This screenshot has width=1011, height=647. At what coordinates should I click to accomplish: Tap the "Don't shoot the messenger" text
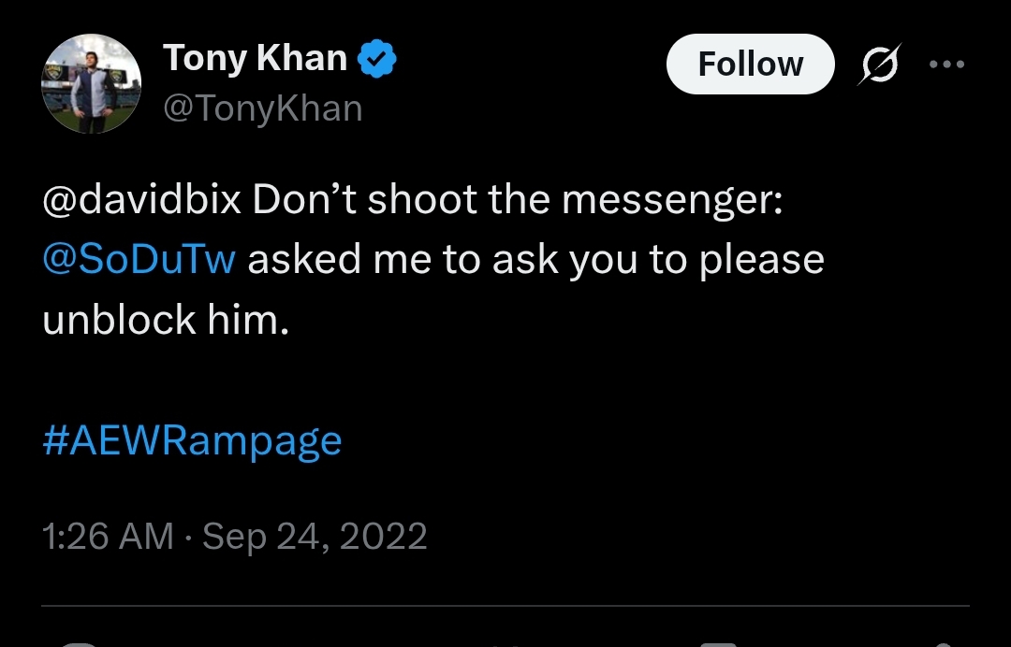point(517,200)
